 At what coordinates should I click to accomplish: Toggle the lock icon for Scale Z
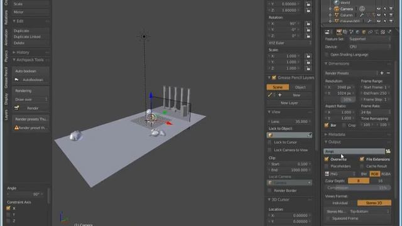[x=308, y=68]
